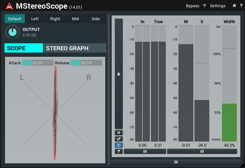Collapse the entire meter panel at bottom
This screenshot has height=168, width=245.
(176, 162)
